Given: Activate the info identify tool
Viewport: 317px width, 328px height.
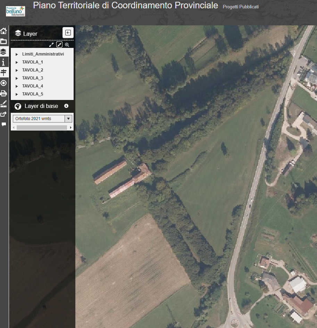Looking at the screenshot, I should pyautogui.click(x=3, y=62).
